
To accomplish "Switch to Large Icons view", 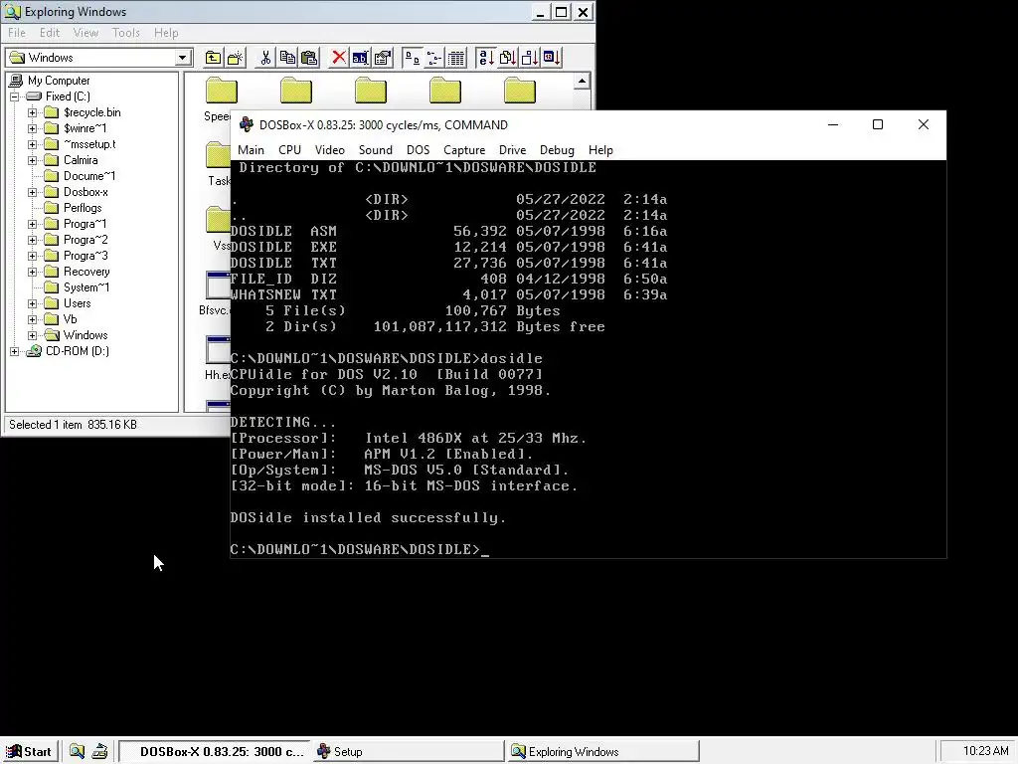I will [413, 58].
